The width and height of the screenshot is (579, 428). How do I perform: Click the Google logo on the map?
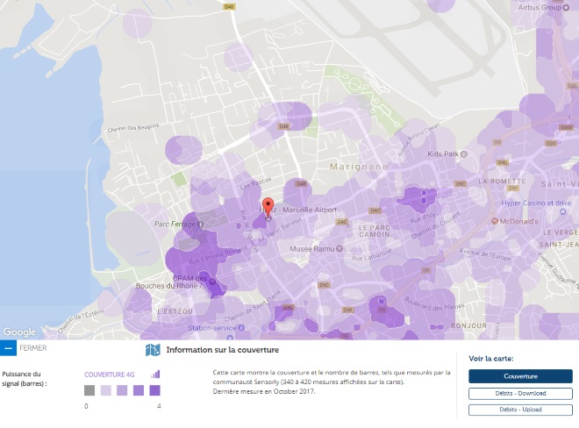[x=19, y=332]
